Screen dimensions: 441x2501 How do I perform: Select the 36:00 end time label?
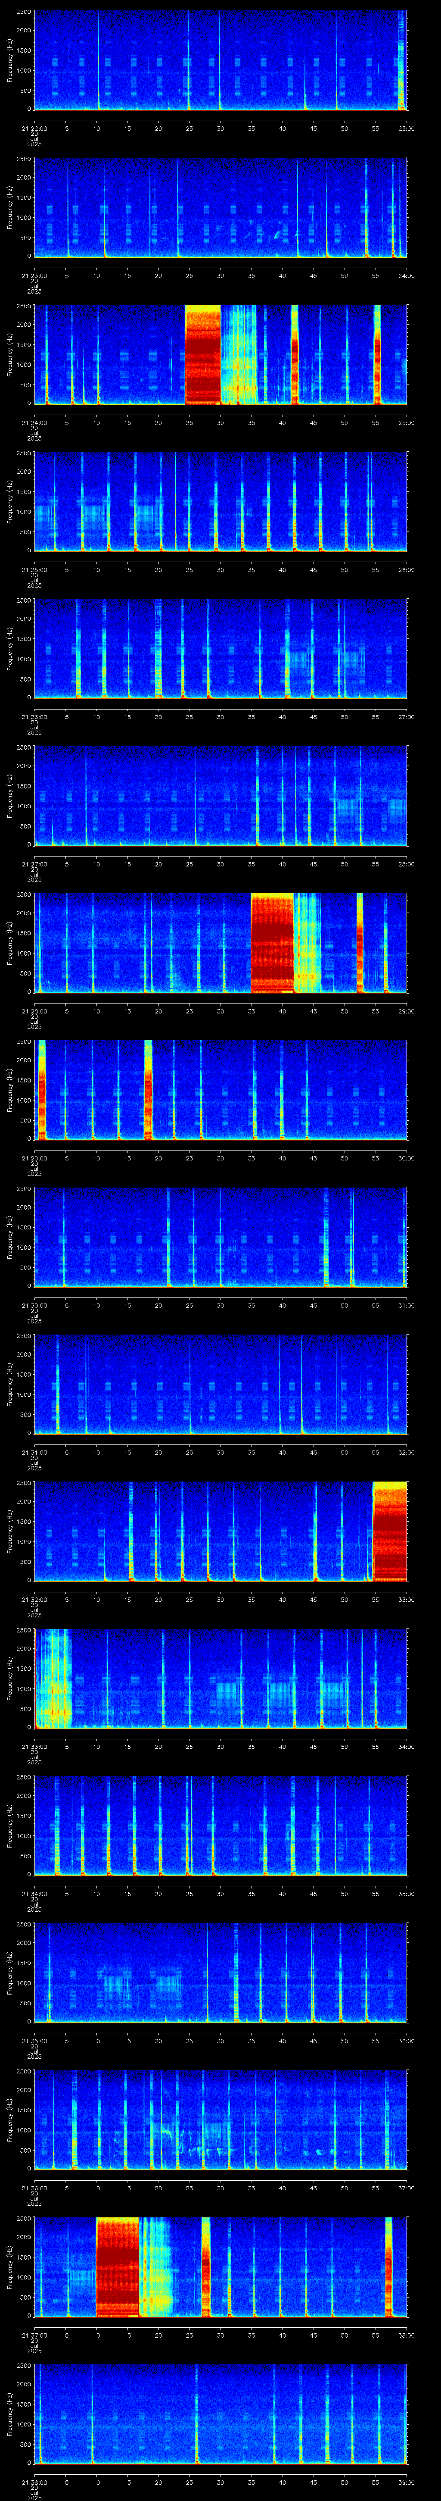pos(406,2041)
